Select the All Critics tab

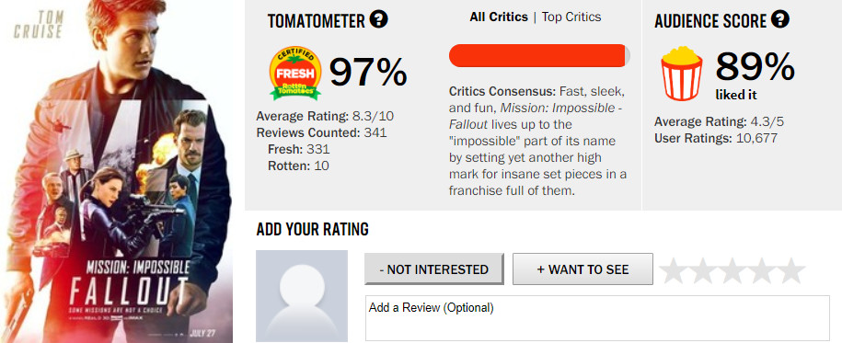tap(499, 17)
